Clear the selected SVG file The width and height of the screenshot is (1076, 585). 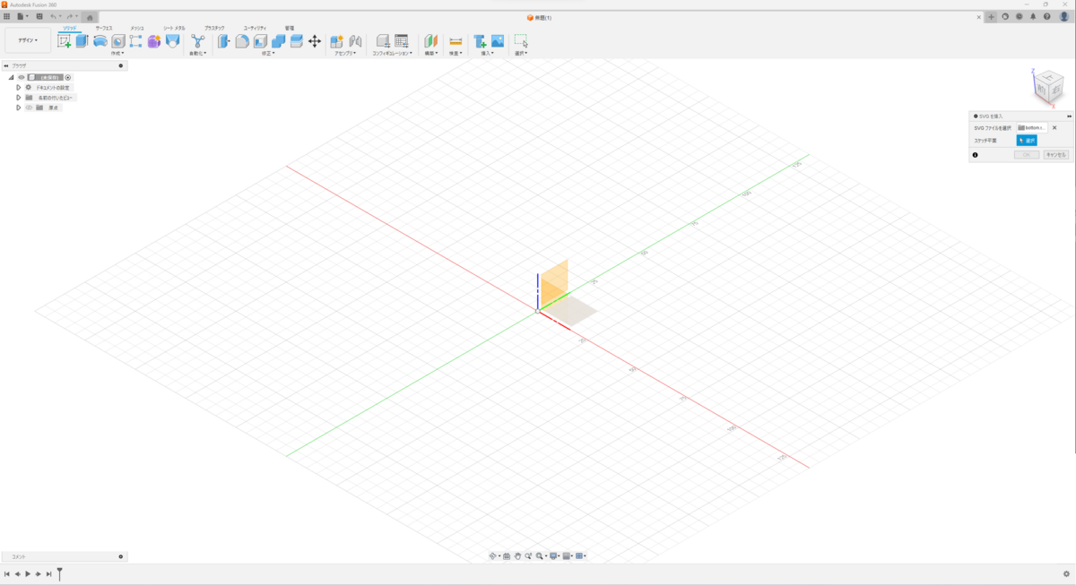[1054, 127]
